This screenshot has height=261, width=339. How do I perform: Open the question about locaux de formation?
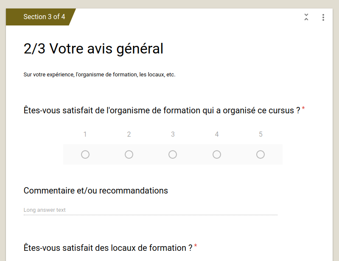(x=108, y=248)
